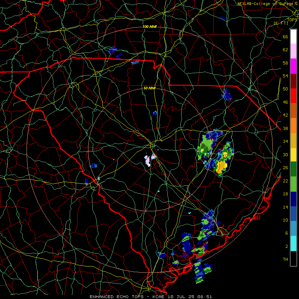Click the "6" legend value
Screen dimensions: 299x299
pyautogui.click(x=287, y=233)
